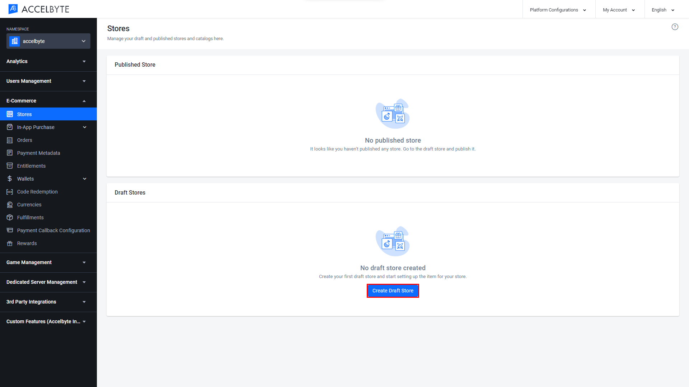Image resolution: width=689 pixels, height=387 pixels.
Task: Click the Create Draft Store button
Action: [393, 291]
